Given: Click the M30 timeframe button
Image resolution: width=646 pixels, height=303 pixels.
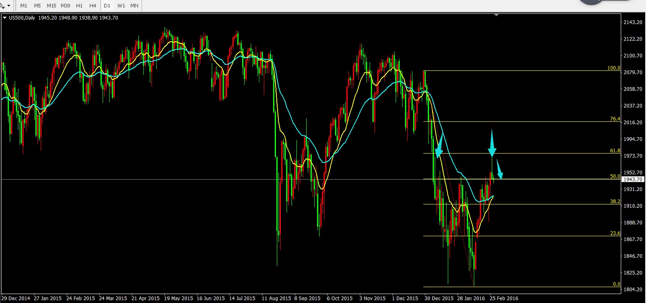Looking at the screenshot, I should click(x=65, y=6).
